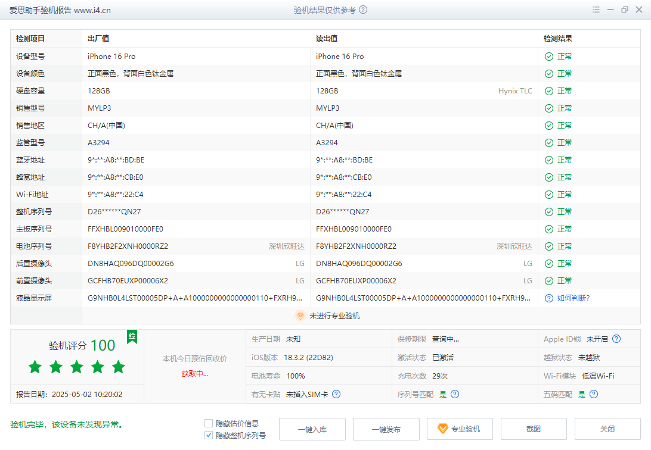Select the 出厂值 column header

point(98,39)
